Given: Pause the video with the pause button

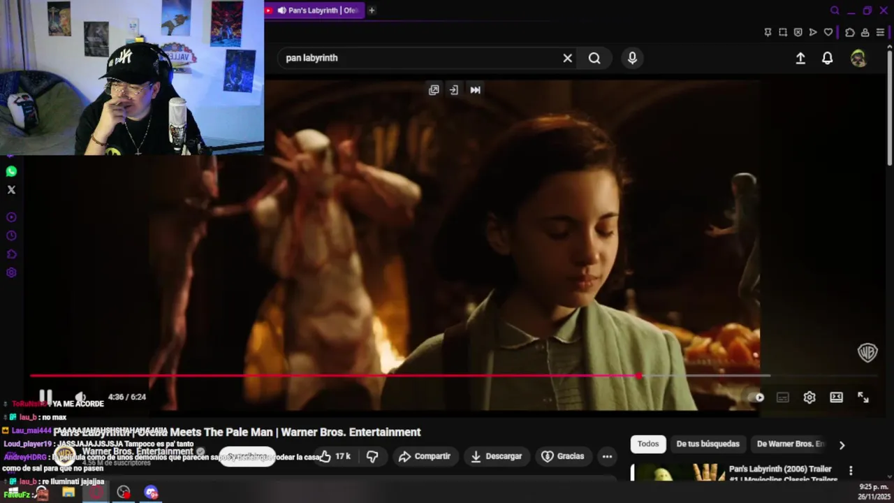Looking at the screenshot, I should (45, 397).
